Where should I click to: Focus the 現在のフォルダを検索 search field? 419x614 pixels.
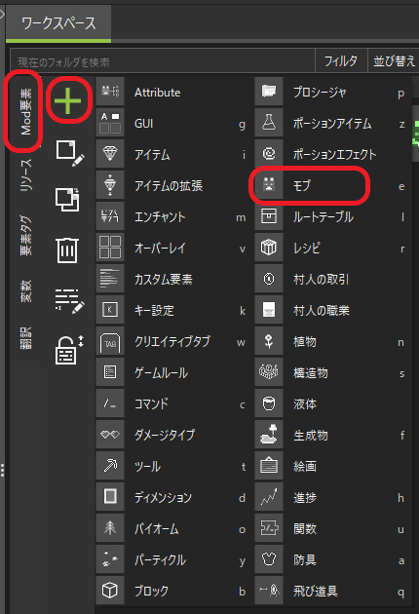click(x=163, y=61)
